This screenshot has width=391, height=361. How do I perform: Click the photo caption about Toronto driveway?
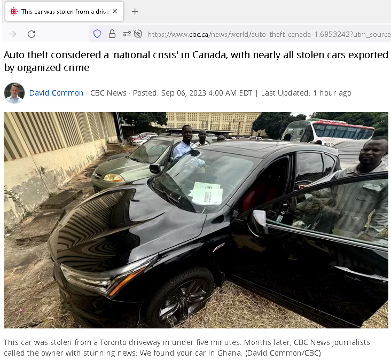[x=187, y=348]
